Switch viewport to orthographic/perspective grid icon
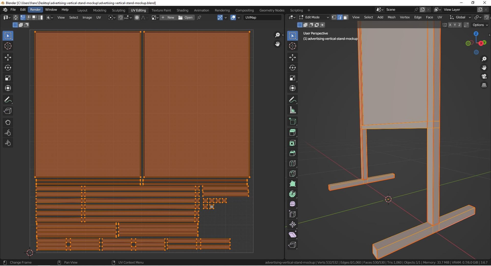491x266 pixels. (484, 85)
